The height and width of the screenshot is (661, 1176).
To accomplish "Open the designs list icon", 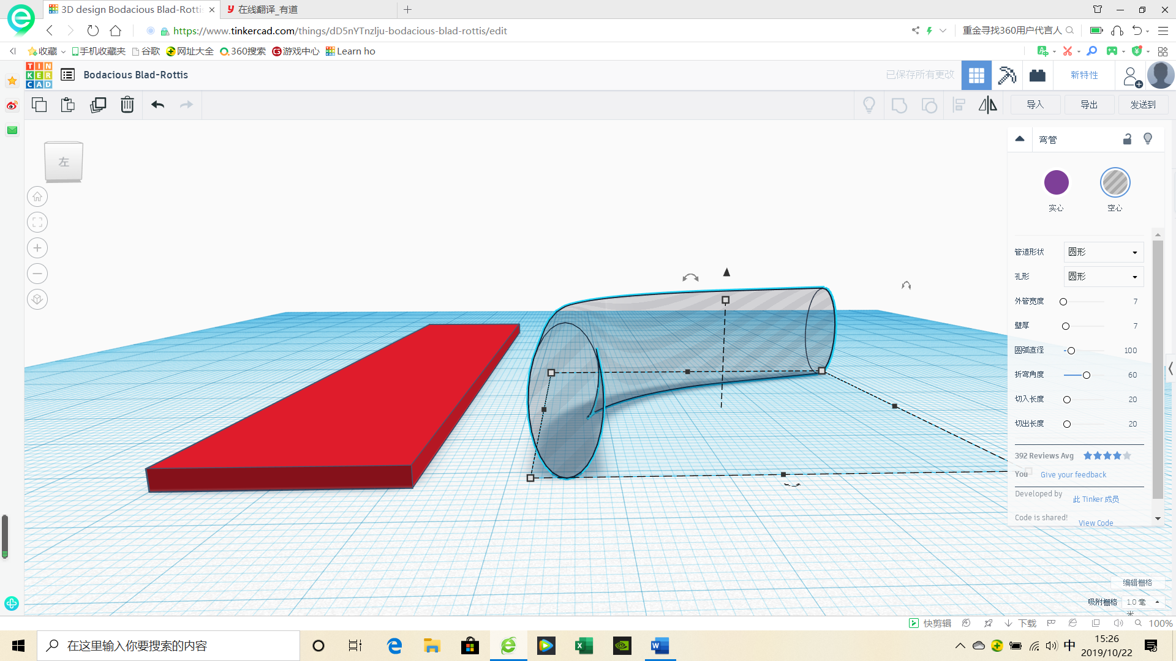I will point(67,75).
